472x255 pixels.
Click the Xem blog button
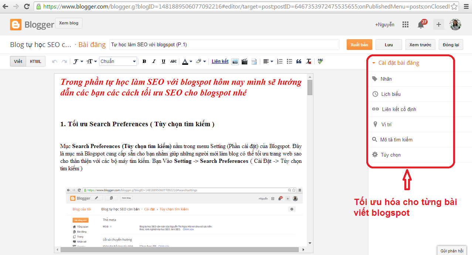coord(69,23)
